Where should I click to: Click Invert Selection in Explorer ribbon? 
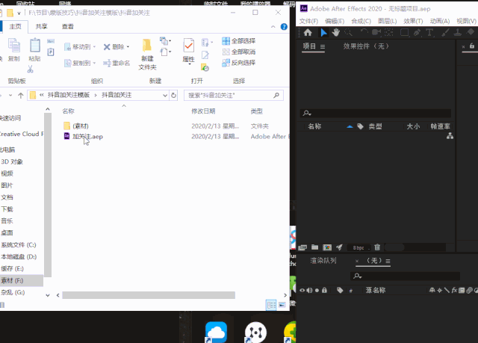[239, 63]
